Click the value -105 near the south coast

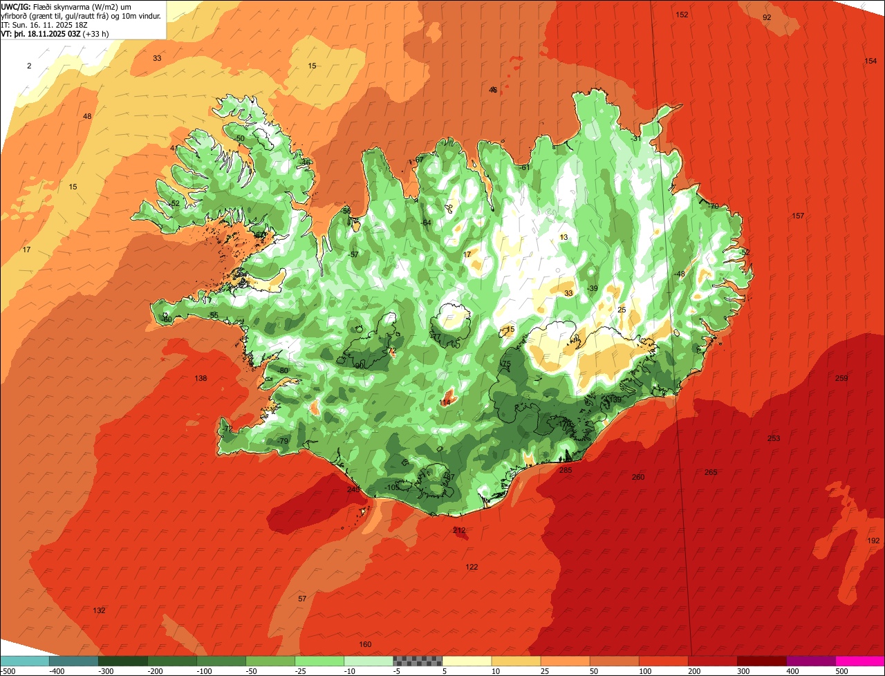click(392, 487)
